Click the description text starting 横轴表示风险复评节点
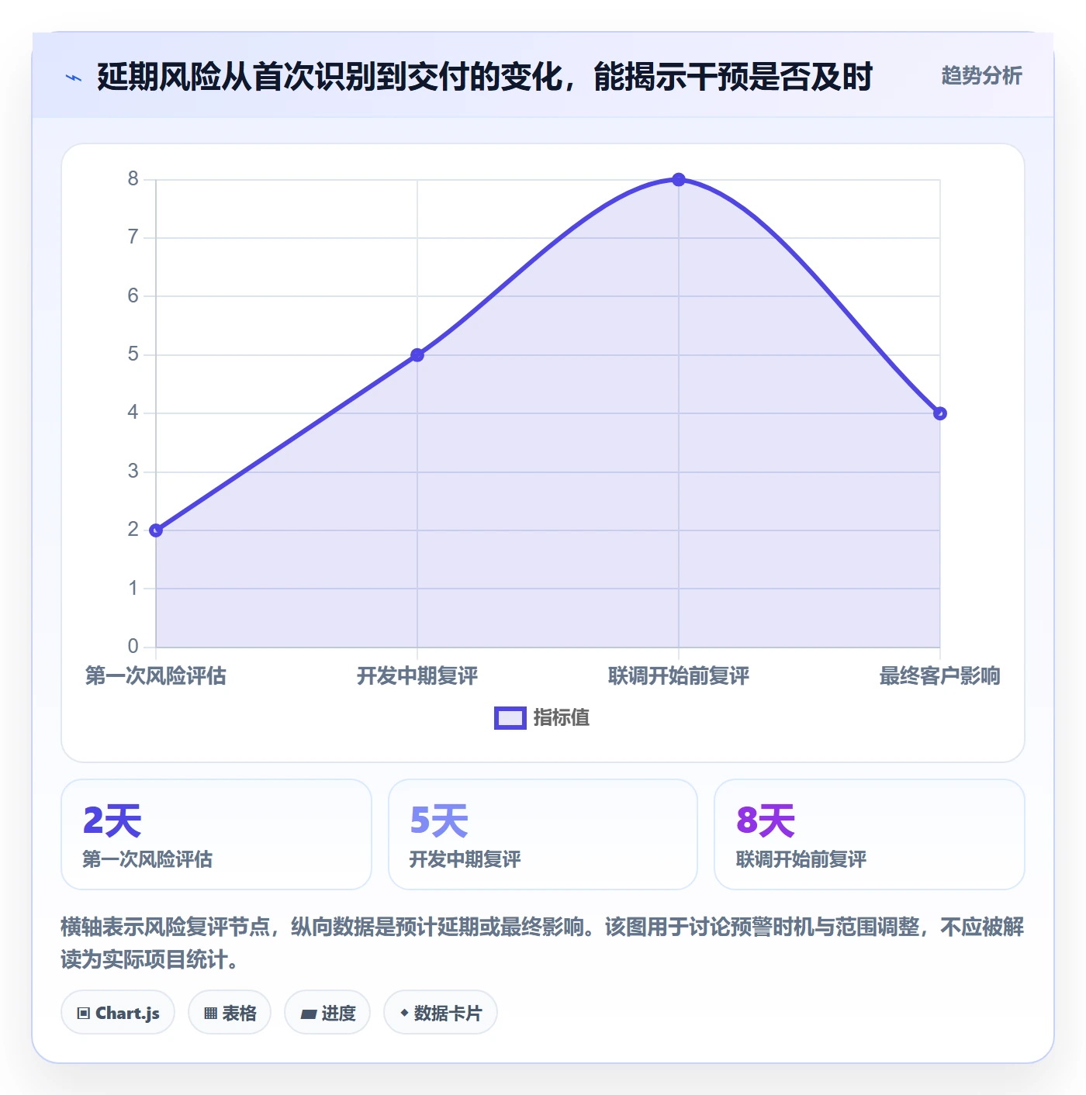Viewport: 1086px width, 1095px height. pos(542,943)
